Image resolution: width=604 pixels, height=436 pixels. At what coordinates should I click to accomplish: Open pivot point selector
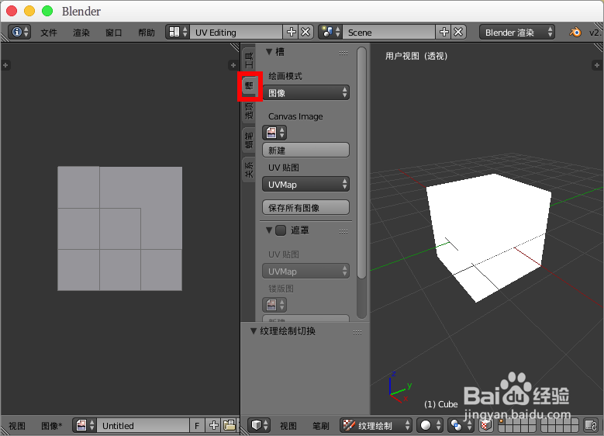pyautogui.click(x=461, y=425)
